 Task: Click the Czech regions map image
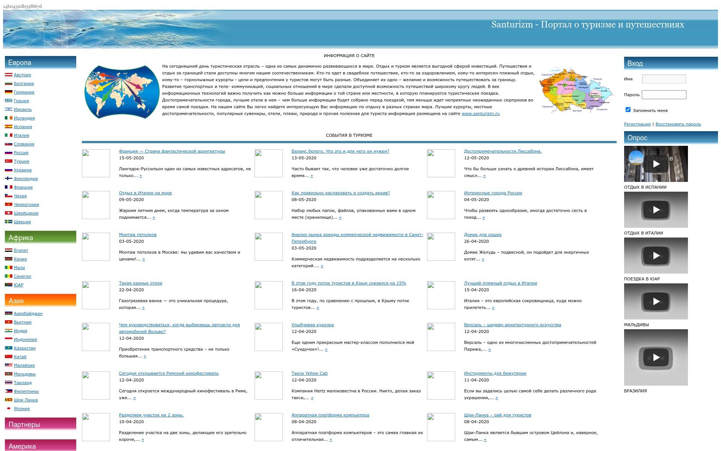pos(576,90)
